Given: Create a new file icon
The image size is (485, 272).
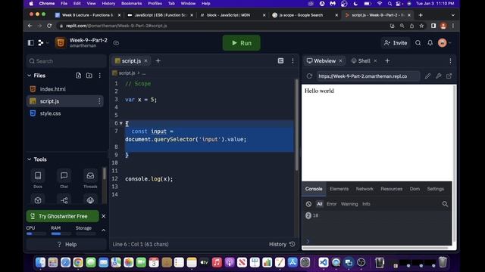Looking at the screenshot, I should tap(79, 76).
